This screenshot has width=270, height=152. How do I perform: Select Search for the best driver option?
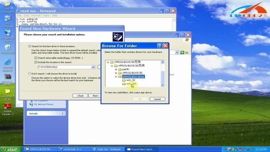30,46
